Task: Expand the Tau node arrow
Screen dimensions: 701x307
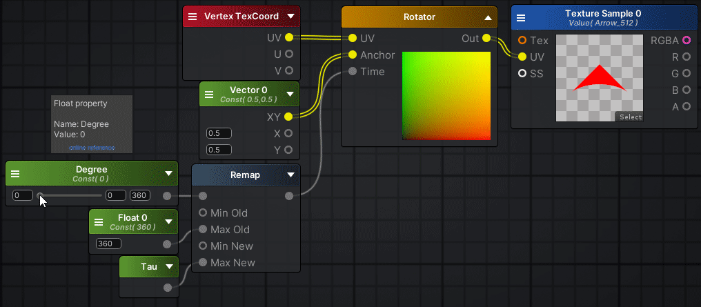Action: coord(169,267)
